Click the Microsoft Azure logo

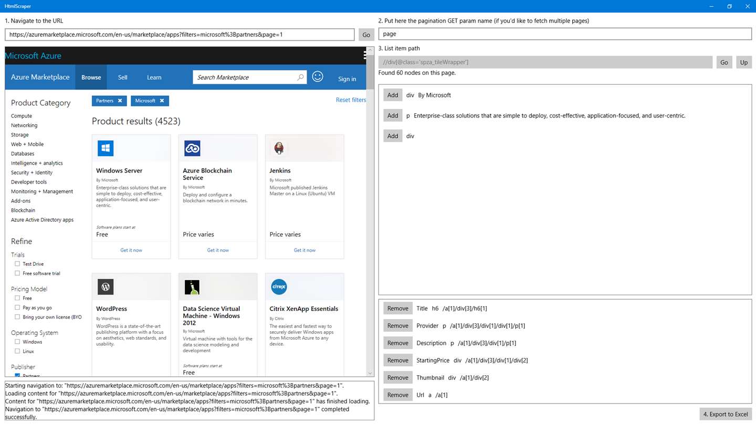(x=33, y=56)
